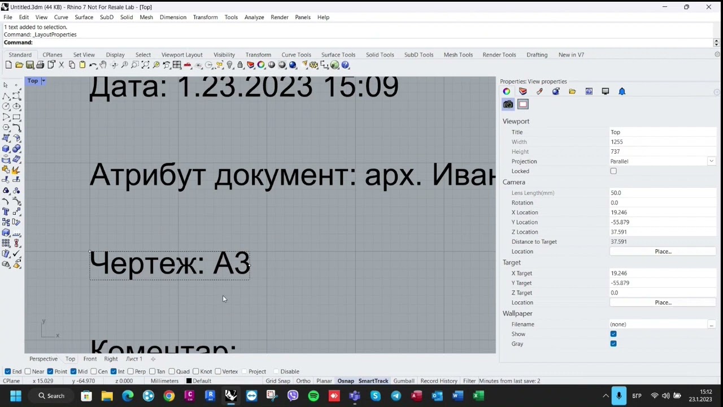Image resolution: width=723 pixels, height=407 pixels.
Task: Toggle Grid Snap in the status bar
Action: [x=278, y=381]
